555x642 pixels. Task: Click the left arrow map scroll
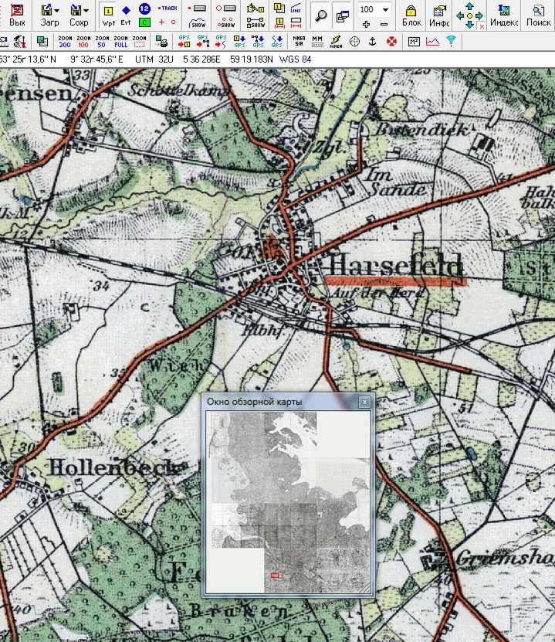[x=460, y=16]
